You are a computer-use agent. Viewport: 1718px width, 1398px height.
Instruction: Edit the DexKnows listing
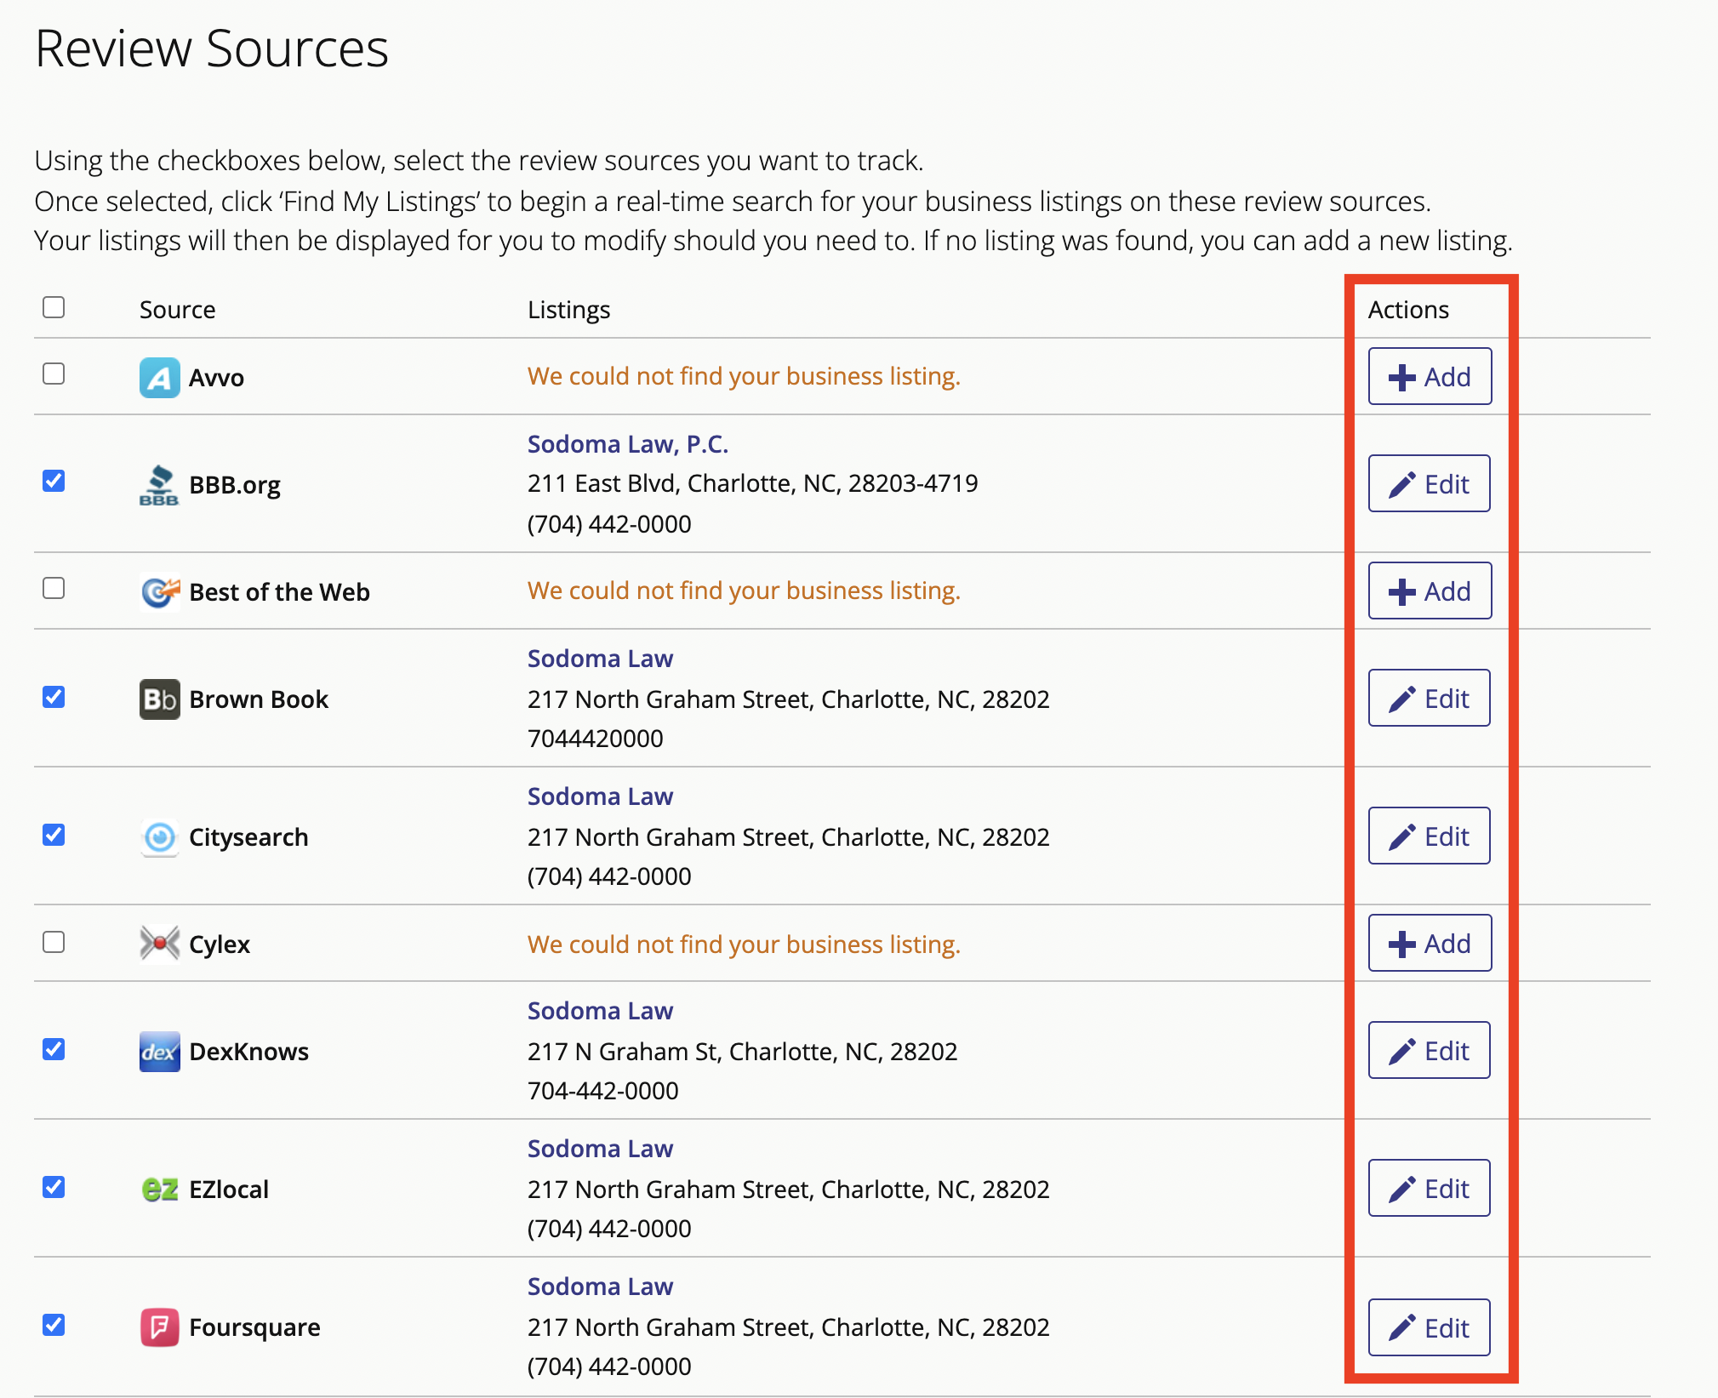point(1430,1050)
